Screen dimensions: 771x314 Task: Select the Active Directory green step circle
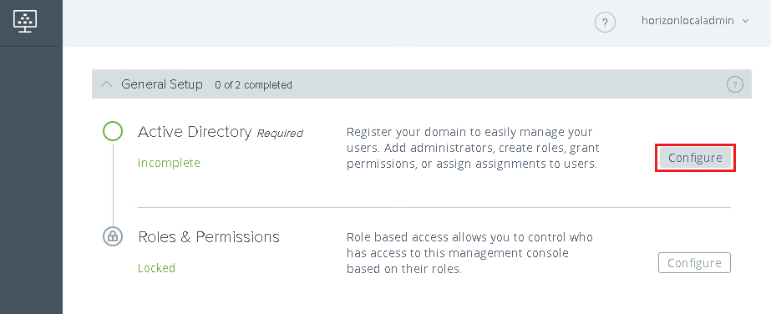(x=113, y=131)
